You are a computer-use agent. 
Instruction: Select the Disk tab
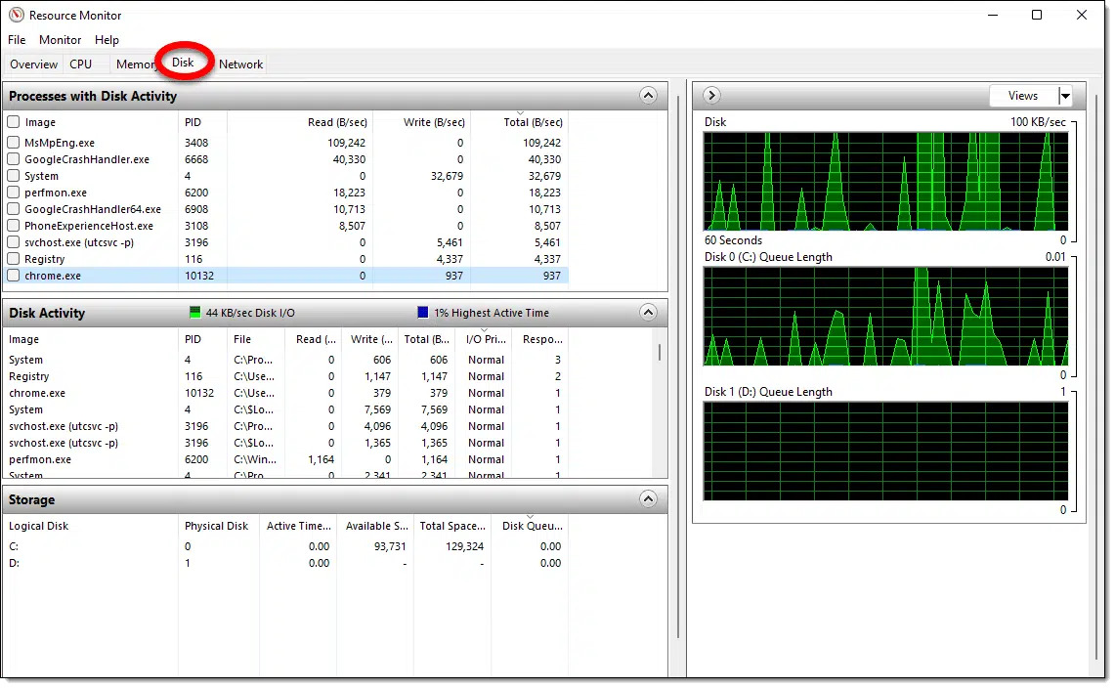pos(183,63)
